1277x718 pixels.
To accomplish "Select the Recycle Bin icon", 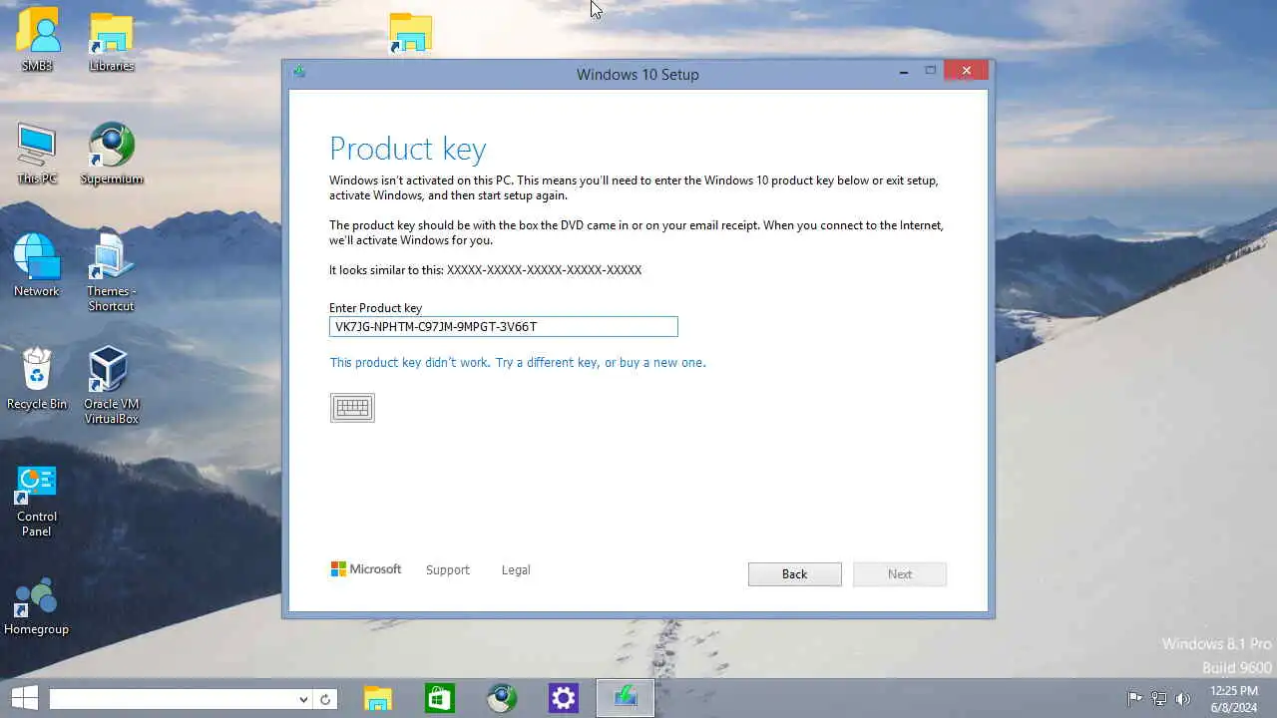I will [37, 379].
